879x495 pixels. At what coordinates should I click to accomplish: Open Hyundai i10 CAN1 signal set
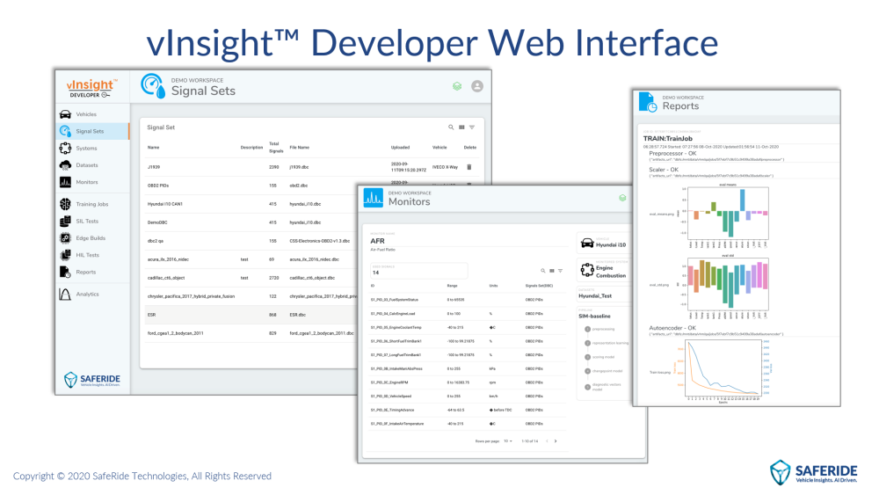pos(165,204)
